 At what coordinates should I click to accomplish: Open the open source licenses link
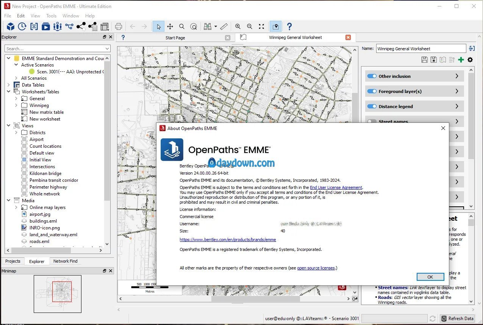point(316,268)
